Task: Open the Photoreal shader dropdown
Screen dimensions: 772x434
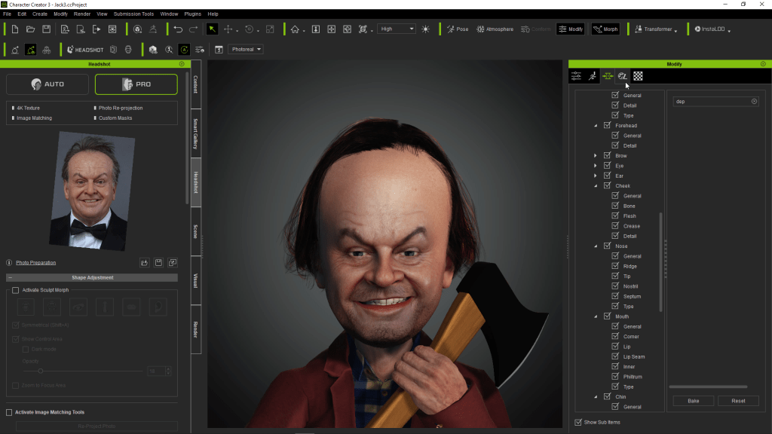Action: point(246,50)
